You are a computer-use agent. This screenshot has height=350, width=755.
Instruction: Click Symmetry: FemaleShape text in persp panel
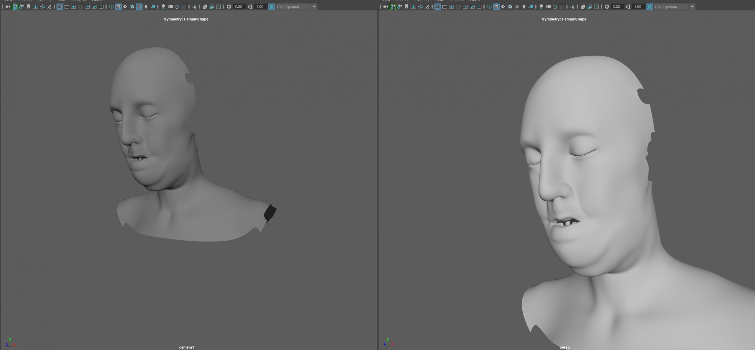pos(564,19)
